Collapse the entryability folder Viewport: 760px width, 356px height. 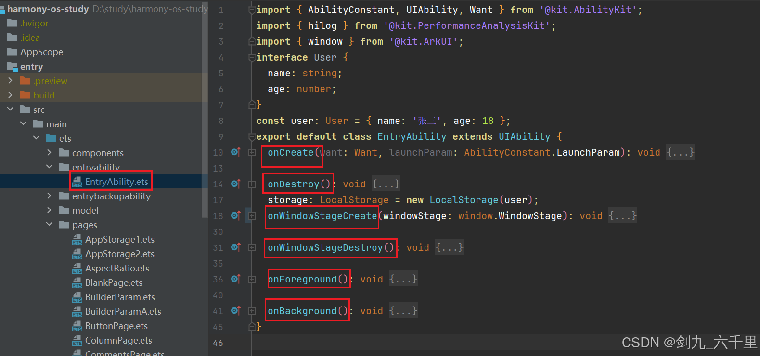(x=49, y=167)
